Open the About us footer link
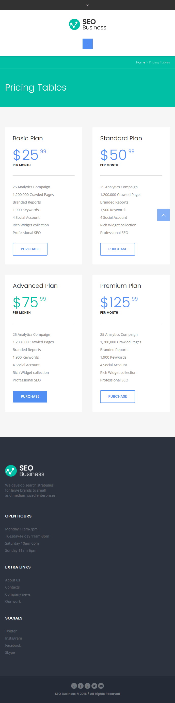This screenshot has height=703, width=175. point(12,580)
